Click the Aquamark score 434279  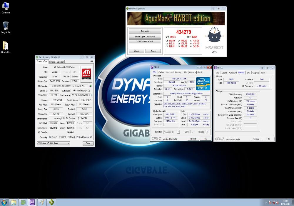(183, 32)
